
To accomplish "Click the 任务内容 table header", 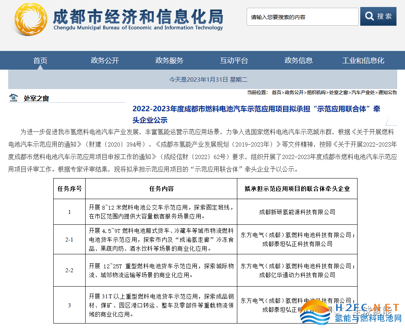I will pyautogui.click(x=161, y=189).
